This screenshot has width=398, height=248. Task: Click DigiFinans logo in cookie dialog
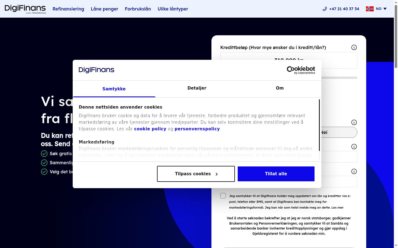tap(96, 70)
